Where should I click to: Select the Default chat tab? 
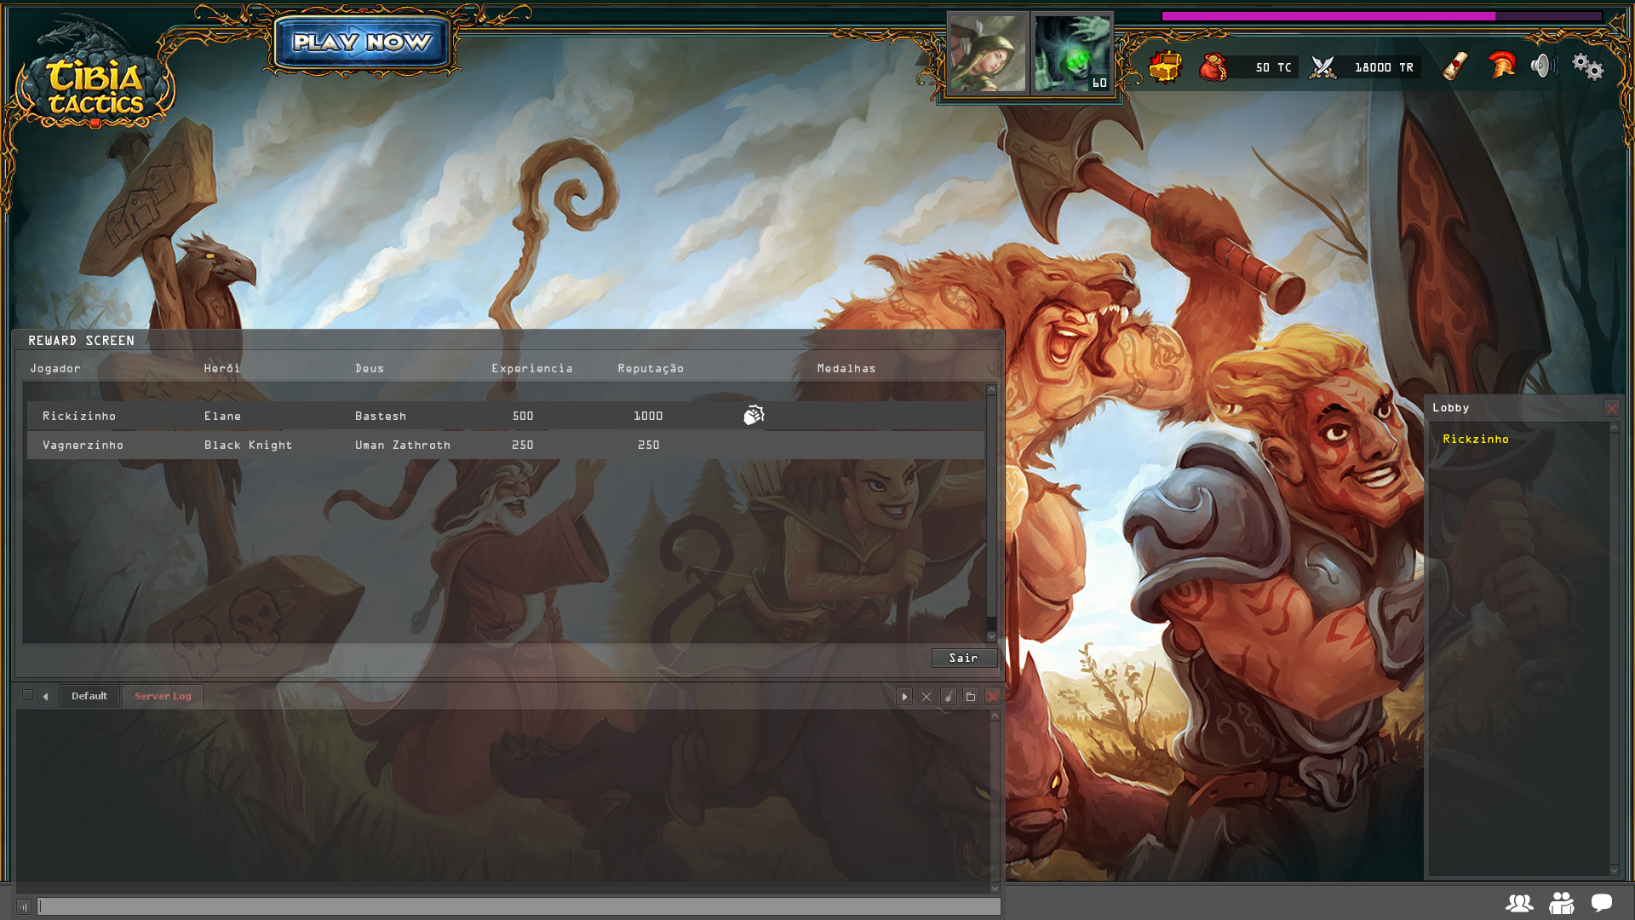89,696
